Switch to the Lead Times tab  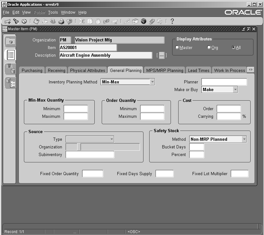pyautogui.click(x=199, y=70)
